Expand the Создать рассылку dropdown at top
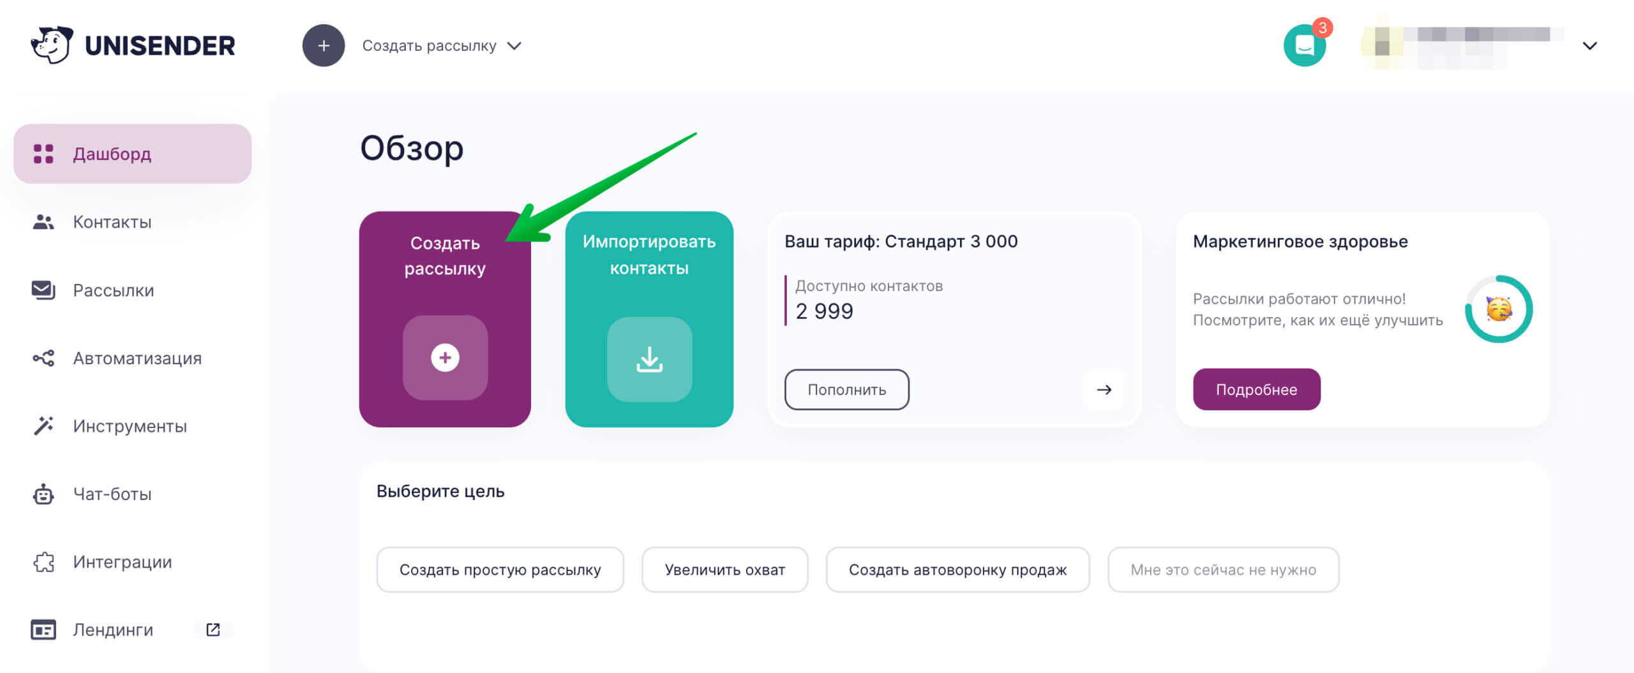The image size is (1634, 673). pyautogui.click(x=514, y=45)
